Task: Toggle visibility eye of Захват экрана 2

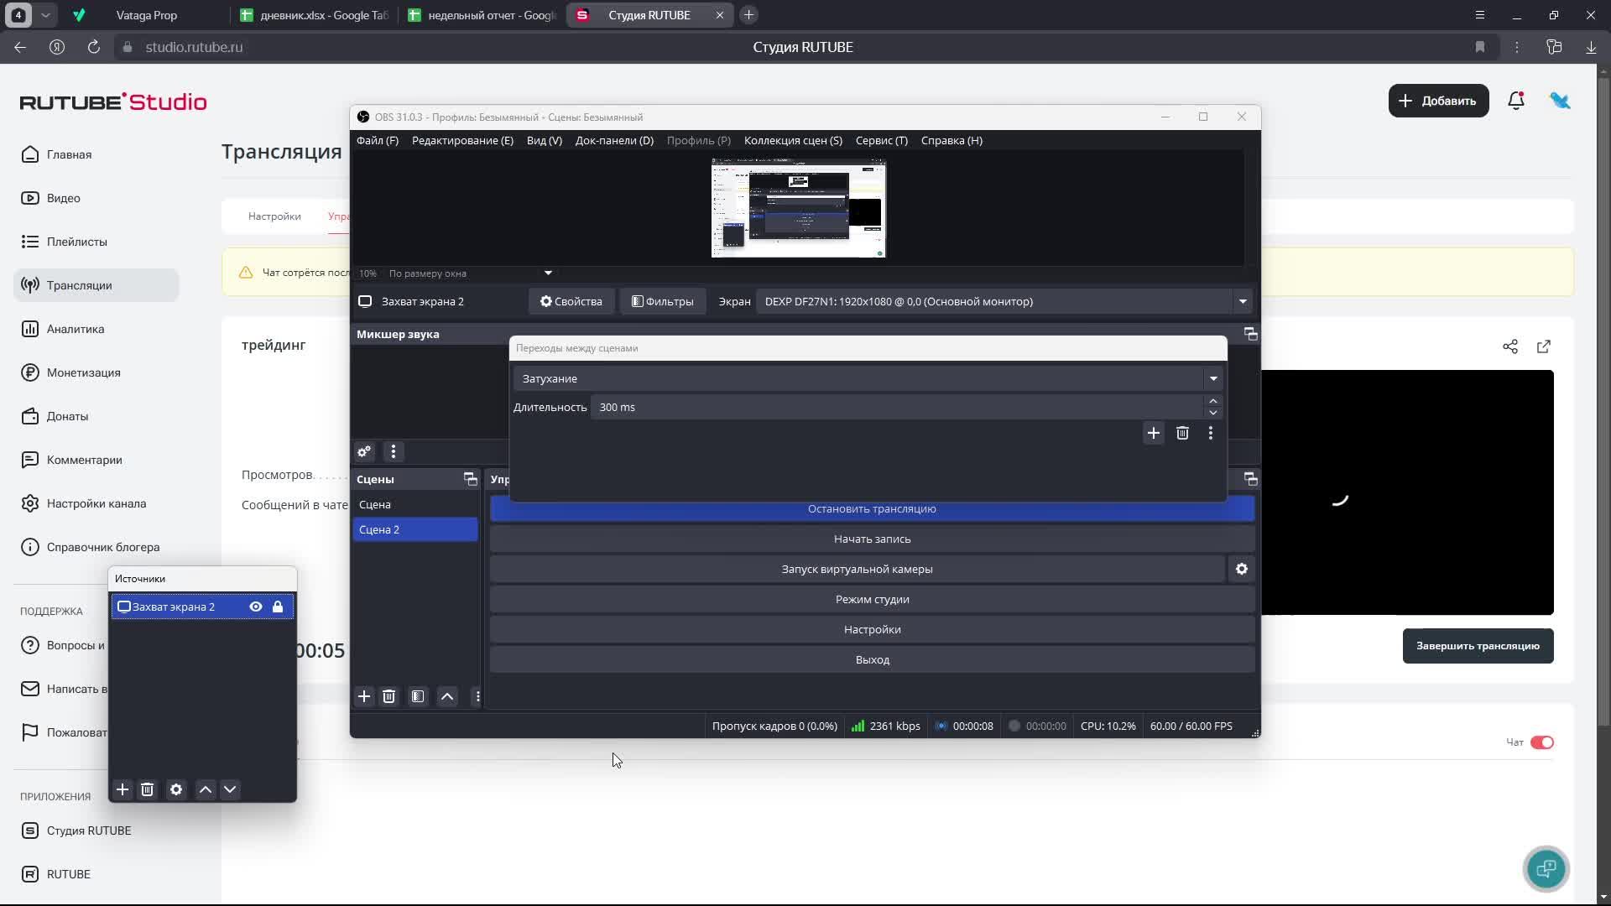Action: [256, 607]
